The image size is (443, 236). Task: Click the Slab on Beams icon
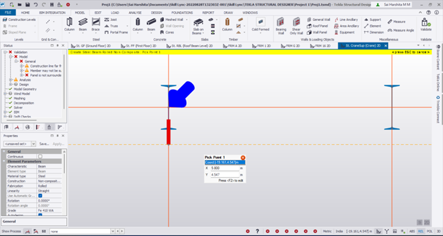[198, 26]
